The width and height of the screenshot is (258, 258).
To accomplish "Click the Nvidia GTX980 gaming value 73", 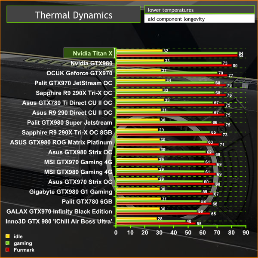I will click(x=225, y=63).
